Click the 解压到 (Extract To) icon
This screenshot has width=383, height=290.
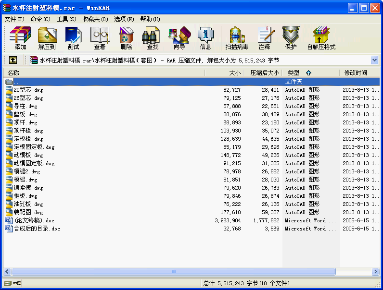tap(47, 38)
